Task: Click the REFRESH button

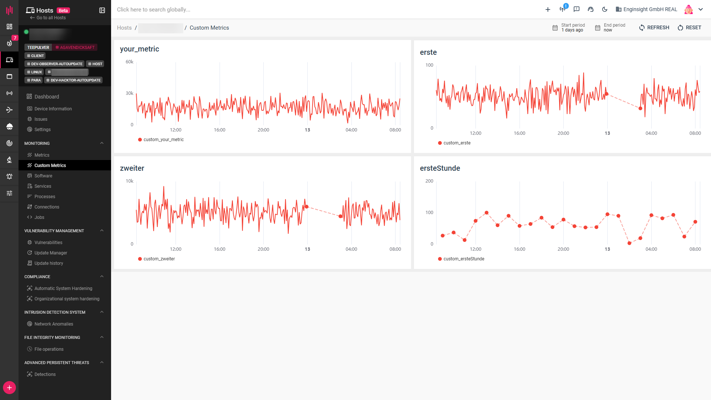Action: tap(654, 28)
